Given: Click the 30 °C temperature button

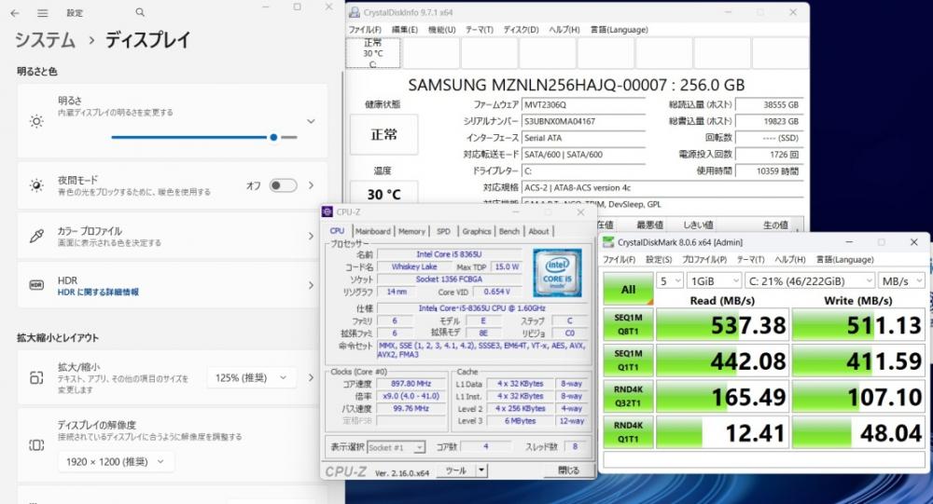Looking at the screenshot, I should [383, 193].
